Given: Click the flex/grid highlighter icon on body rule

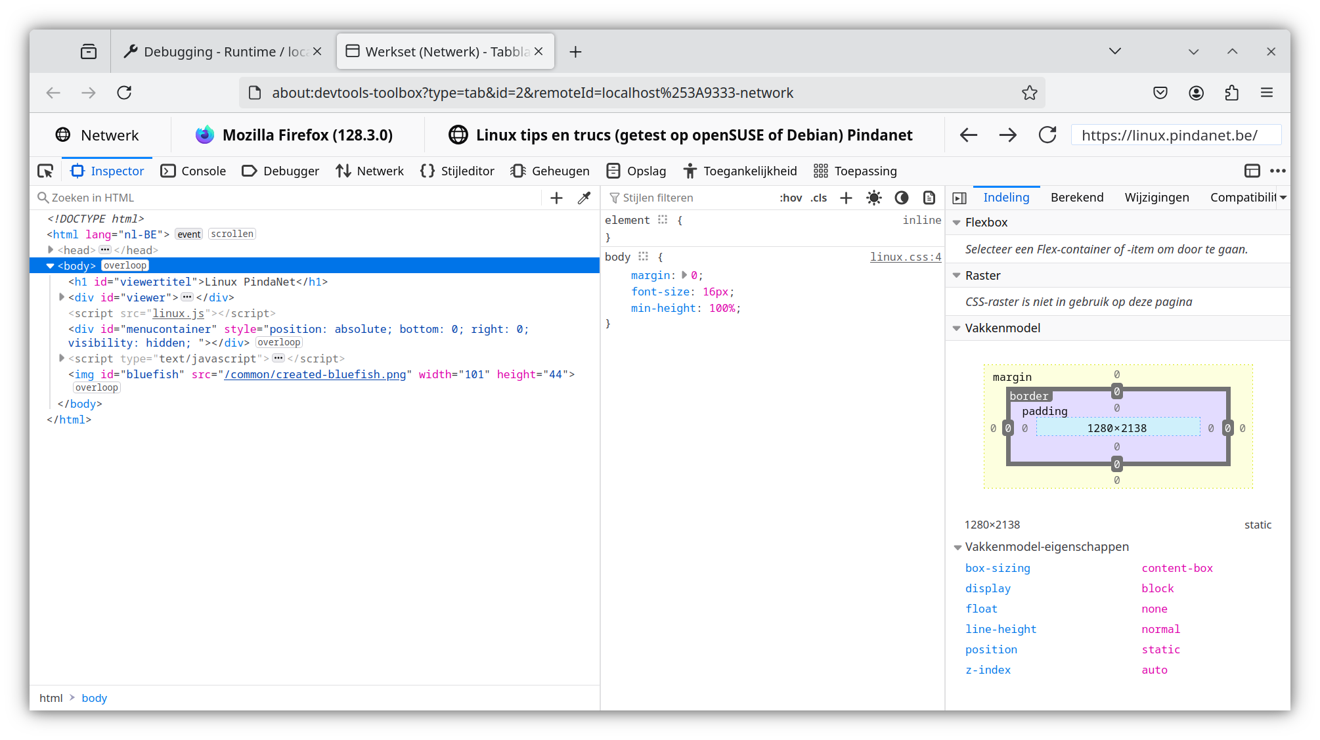Looking at the screenshot, I should pos(643,257).
